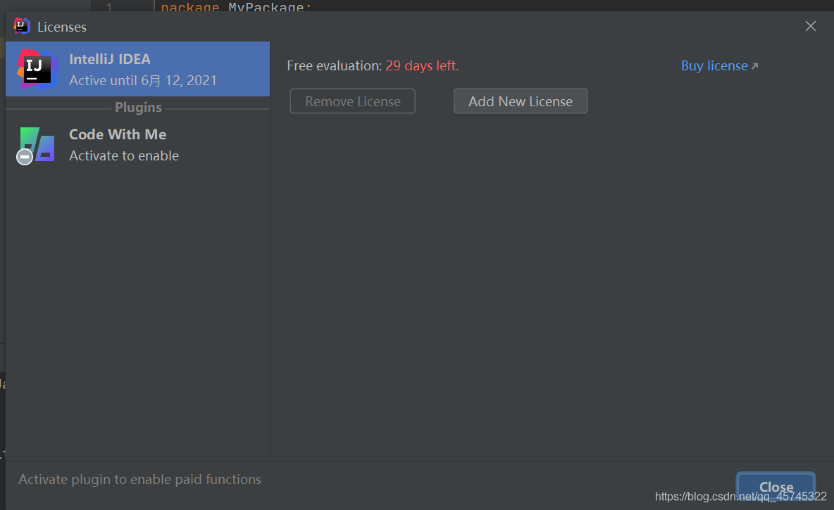834x510 pixels.
Task: Close the Licenses dialog with the X
Action: [x=810, y=26]
